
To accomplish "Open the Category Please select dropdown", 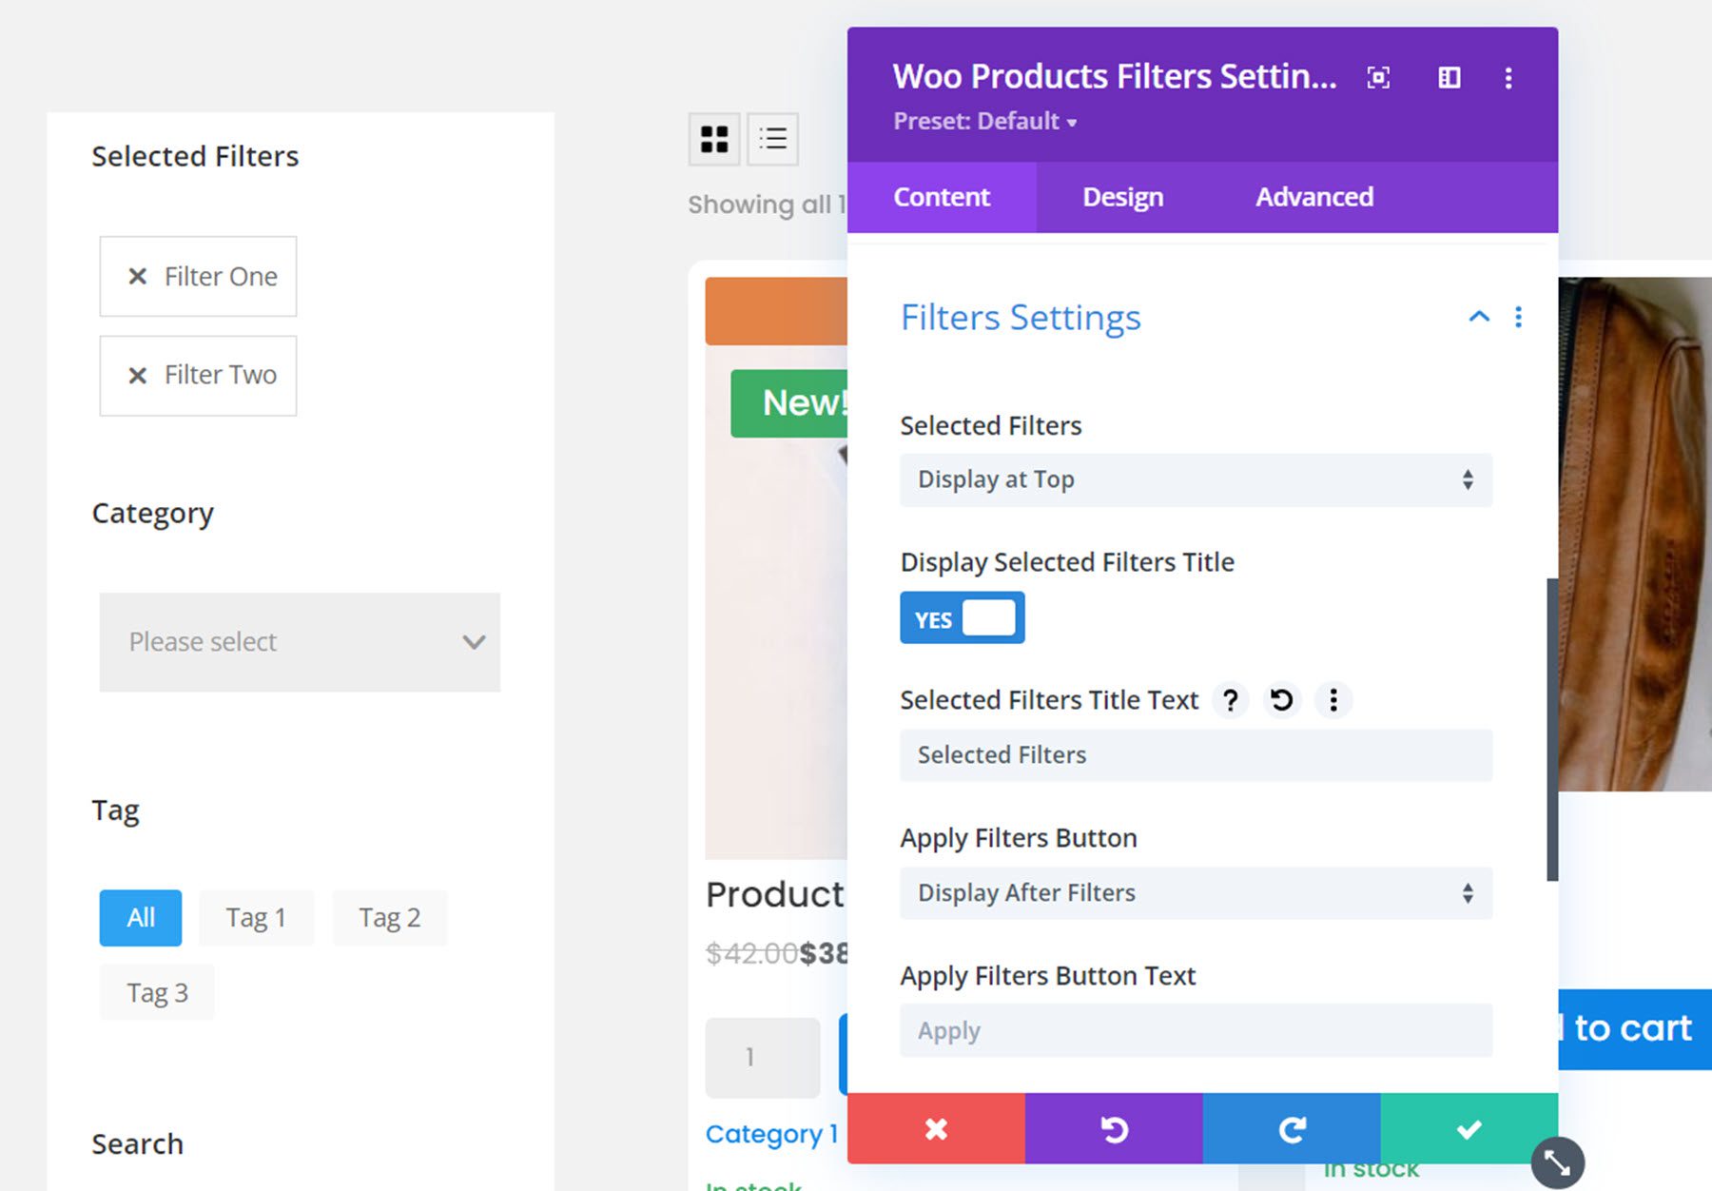I will (299, 642).
